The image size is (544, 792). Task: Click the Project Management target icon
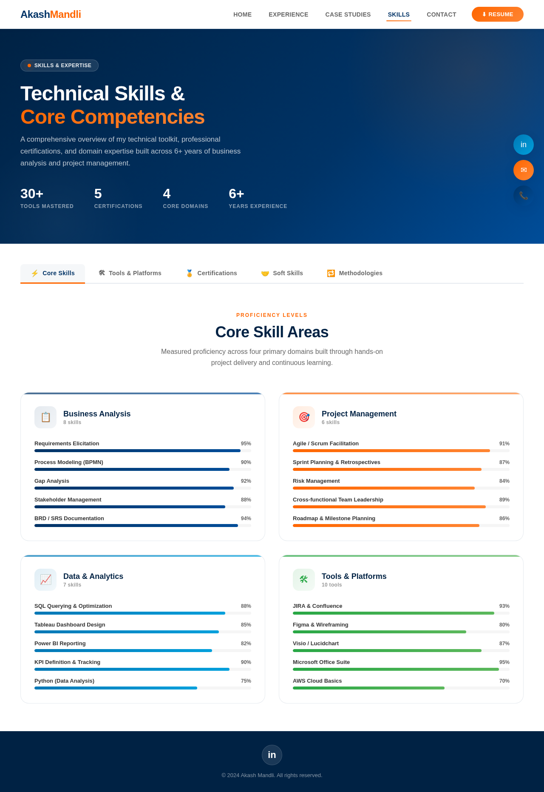(304, 417)
